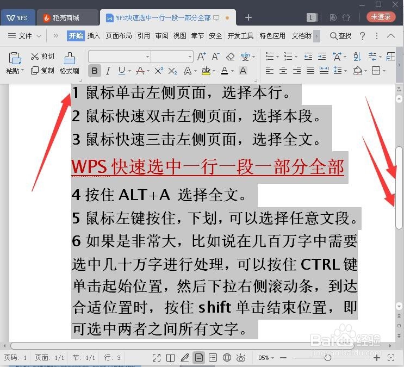Screen dimensions: 404x367
Task: Click decrease indent icon
Action: 308,57
